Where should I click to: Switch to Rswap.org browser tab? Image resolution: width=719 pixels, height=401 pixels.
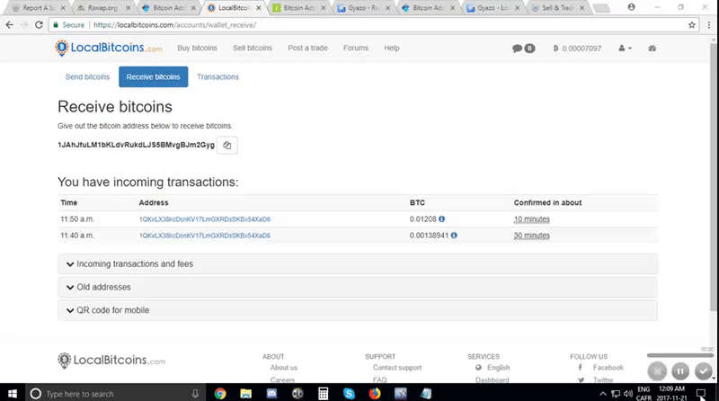(x=102, y=8)
